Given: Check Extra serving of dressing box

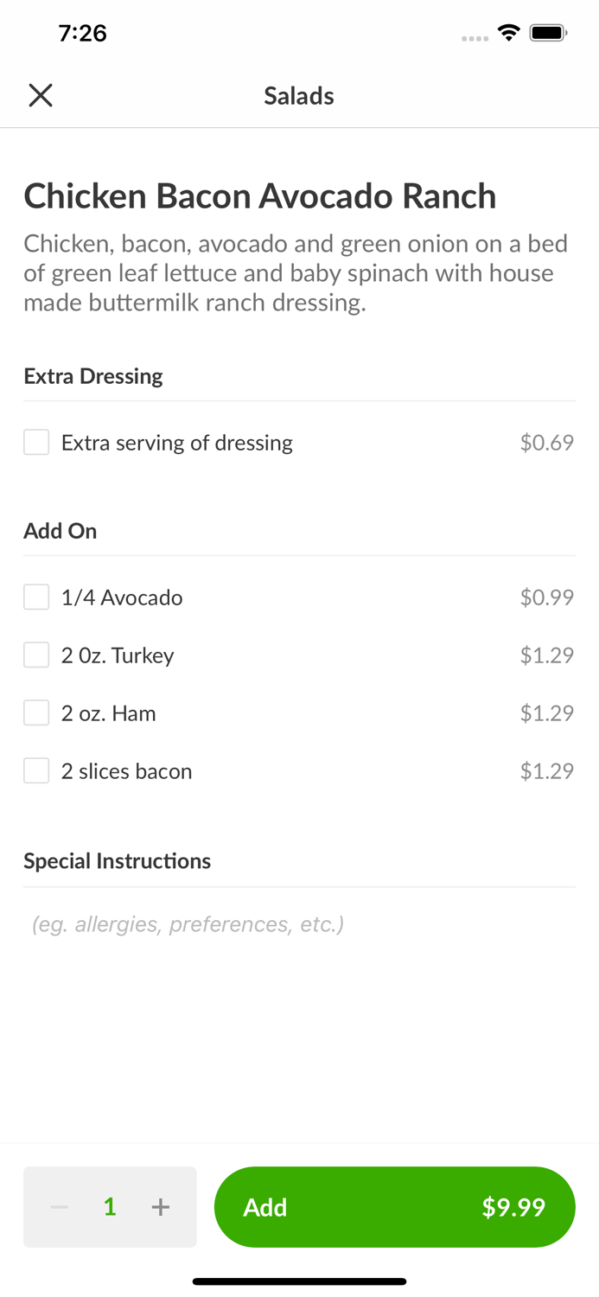Looking at the screenshot, I should pos(36,443).
